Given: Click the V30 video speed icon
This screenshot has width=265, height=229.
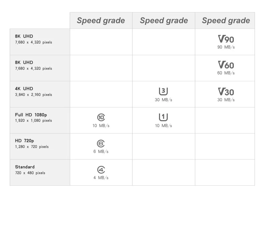Looking at the screenshot, I should [226, 91].
